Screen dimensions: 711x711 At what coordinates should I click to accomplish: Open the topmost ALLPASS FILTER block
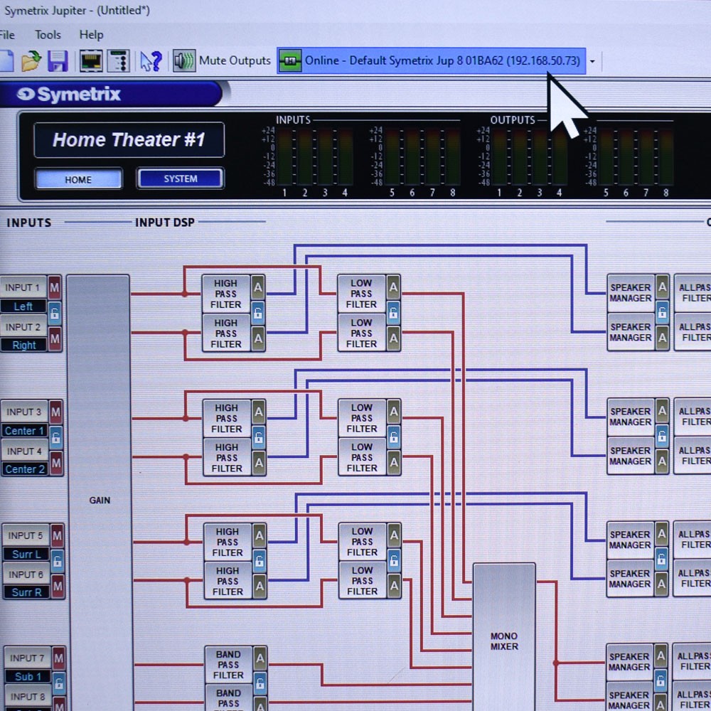click(x=693, y=293)
